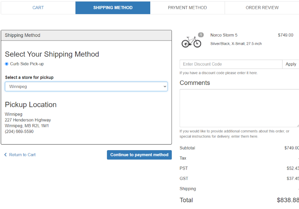Click the Norco Storm 5 product name
Image resolution: width=299 pixels, height=209 pixels.
coord(224,35)
